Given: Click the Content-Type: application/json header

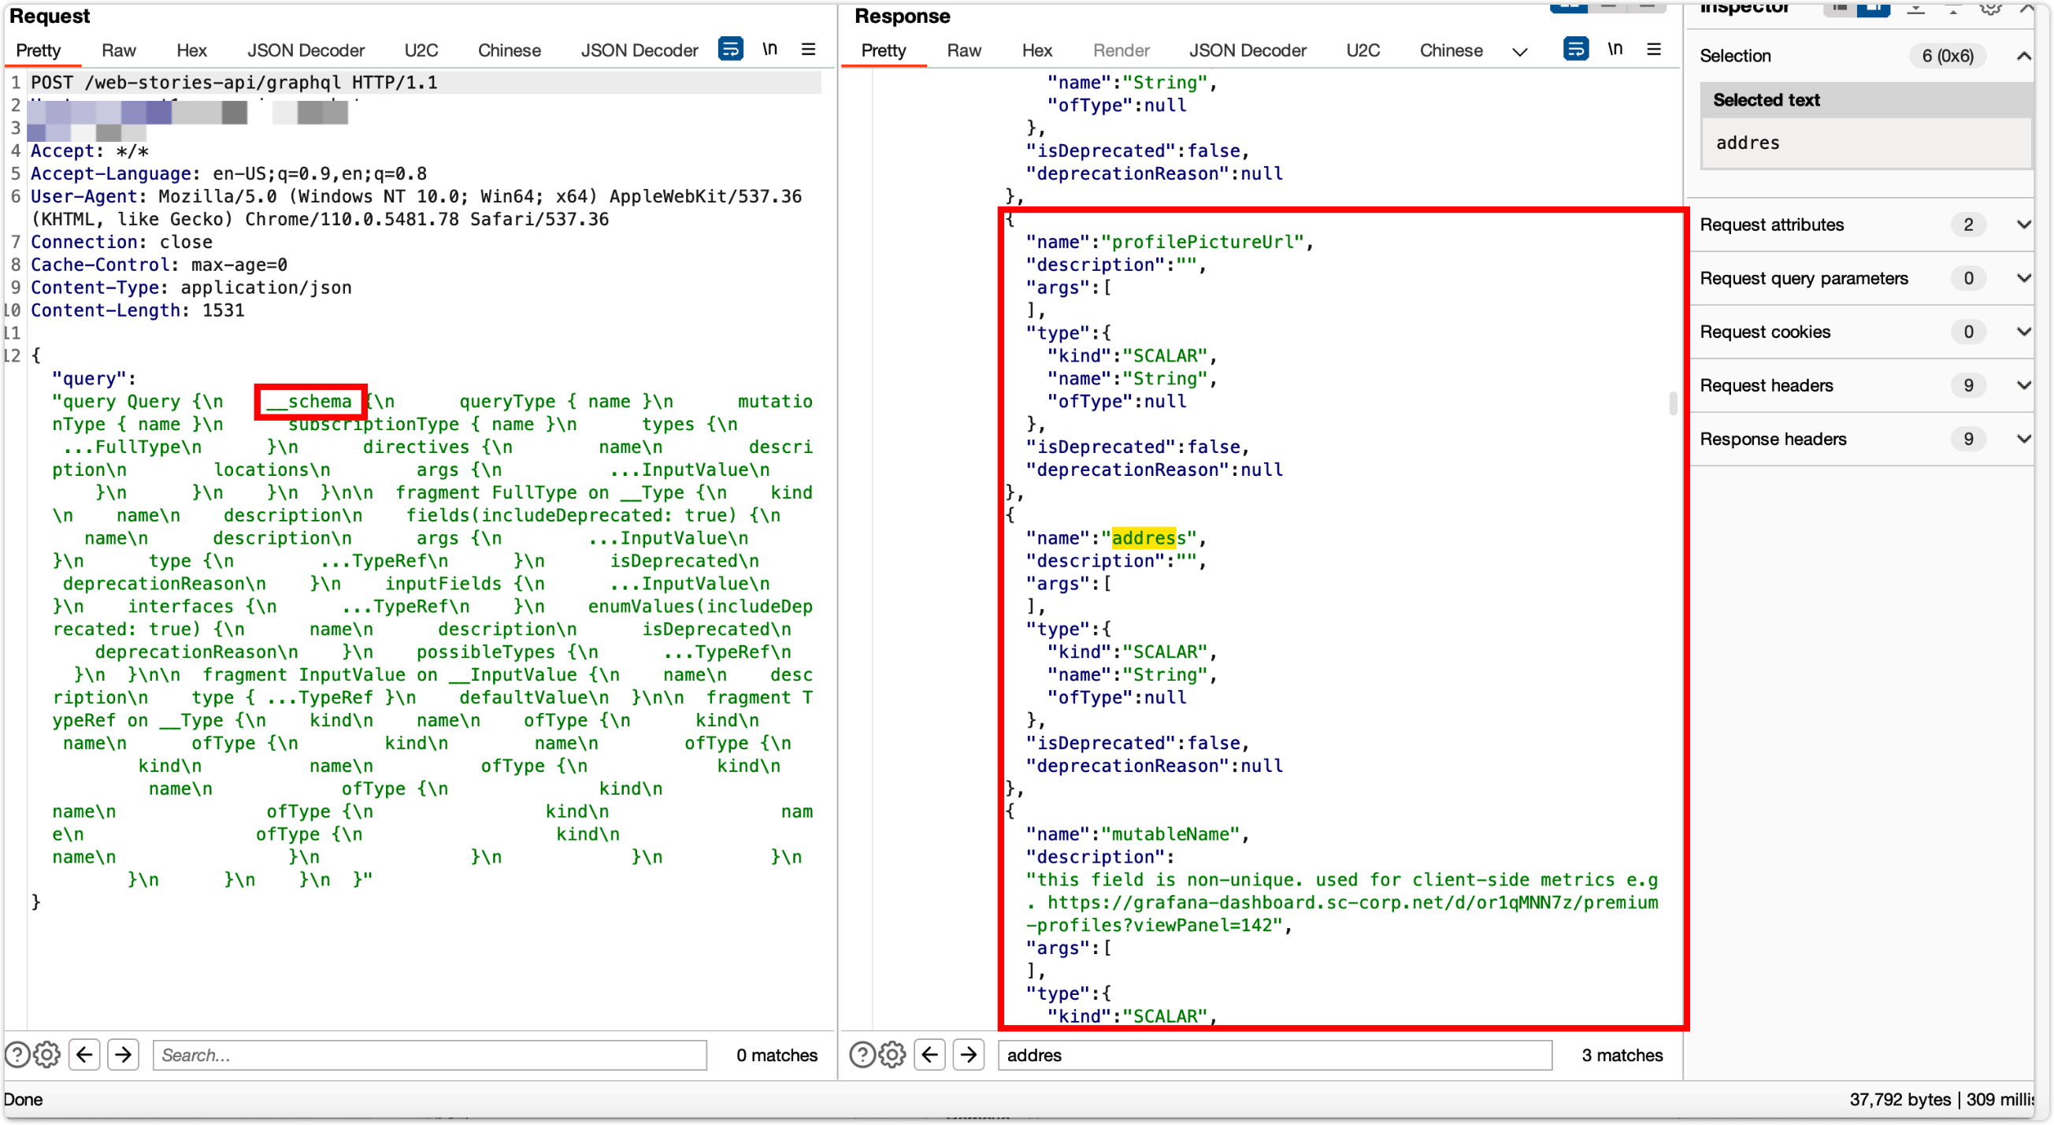Looking at the screenshot, I should 191,288.
